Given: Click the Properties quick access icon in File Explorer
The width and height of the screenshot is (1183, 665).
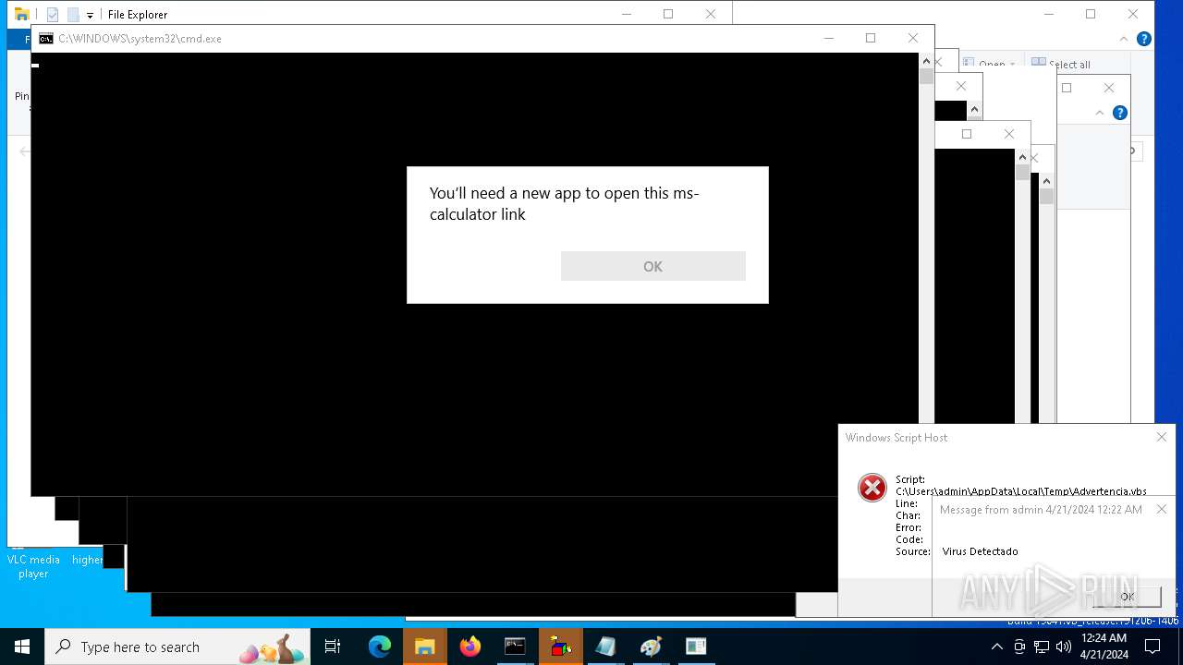Looking at the screenshot, I should [53, 15].
